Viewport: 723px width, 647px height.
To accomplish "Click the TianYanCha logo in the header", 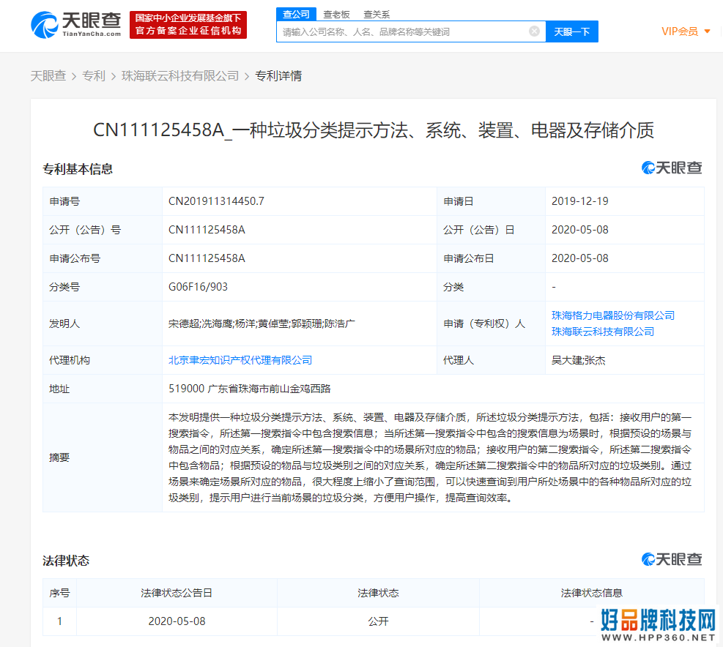I will [76, 25].
